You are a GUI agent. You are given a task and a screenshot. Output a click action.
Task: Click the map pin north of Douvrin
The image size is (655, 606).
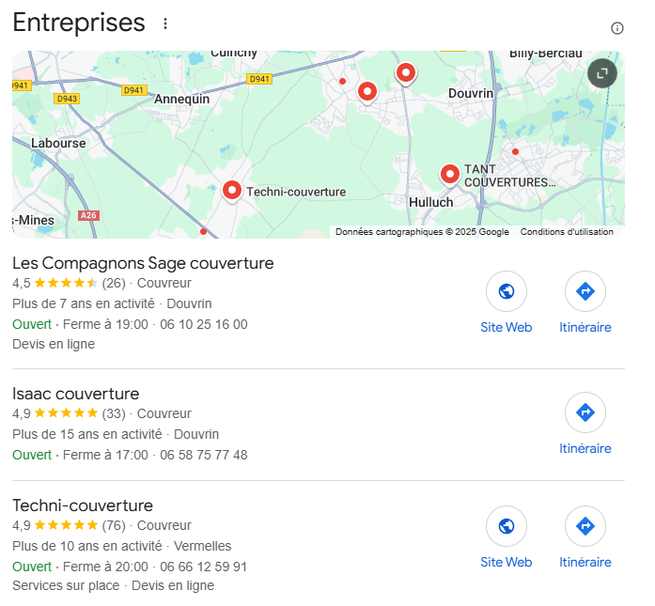(405, 71)
